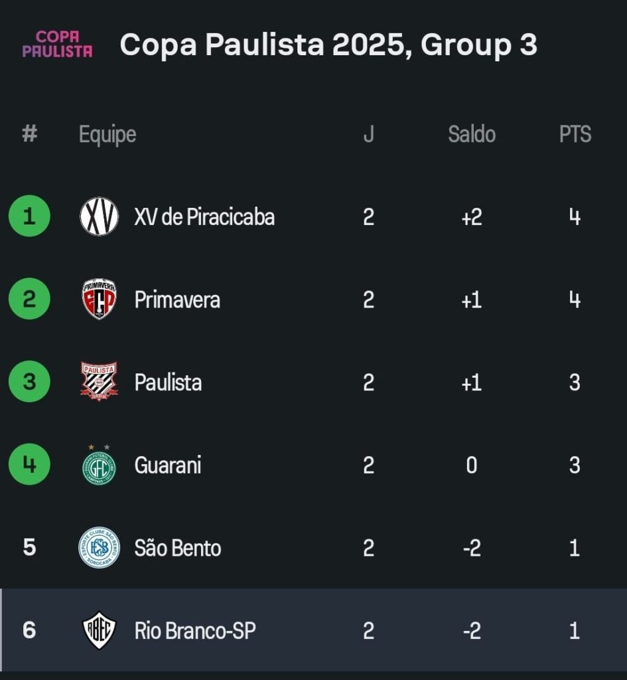
Task: Open the XV de Piracicaba team name
Action: click(204, 217)
